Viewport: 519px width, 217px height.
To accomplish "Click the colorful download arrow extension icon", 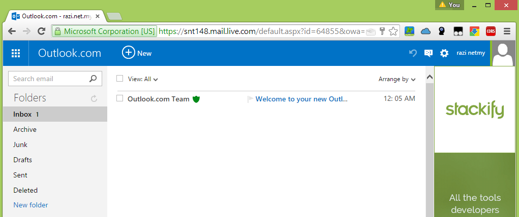I will pyautogui.click(x=475, y=31).
